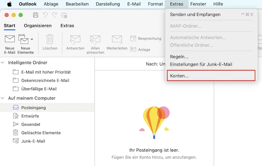Image resolution: width=262 pixels, height=166 pixels.
Task: Create a Neue E-Mail
Action: tap(10, 44)
